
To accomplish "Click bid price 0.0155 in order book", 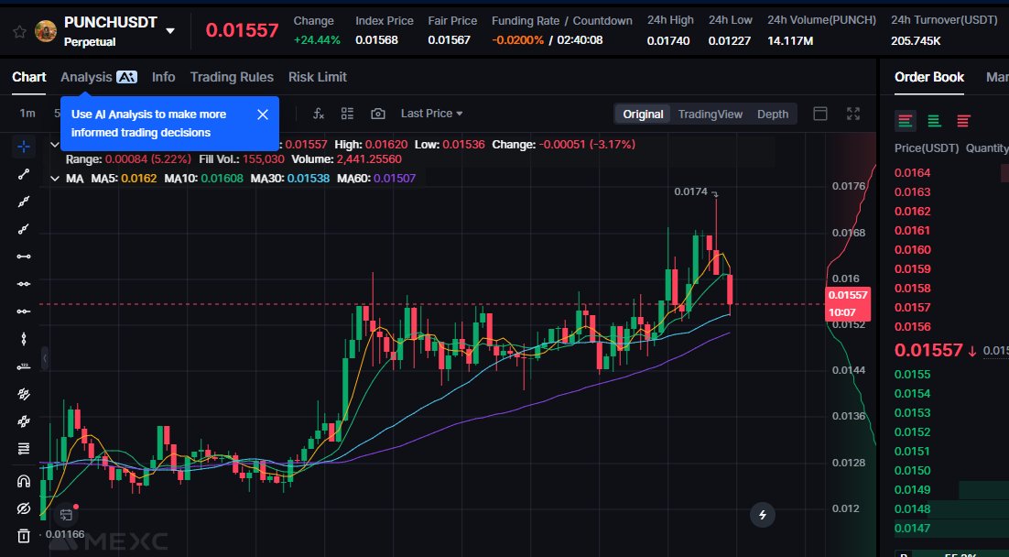I will [x=913, y=374].
